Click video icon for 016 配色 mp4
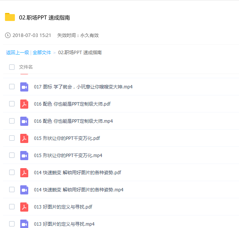The width and height of the screenshot is (239, 228). (x=24, y=121)
